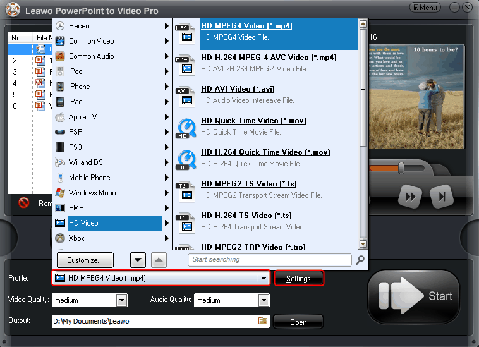Select file row number 3
The height and width of the screenshot is (347, 479).
(30, 72)
